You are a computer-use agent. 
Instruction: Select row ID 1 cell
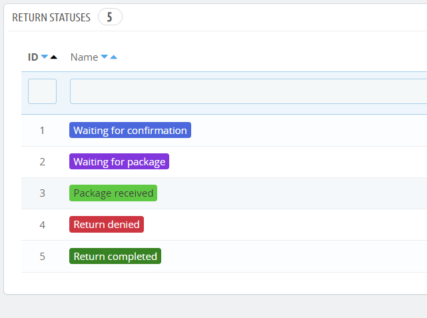[x=42, y=131]
